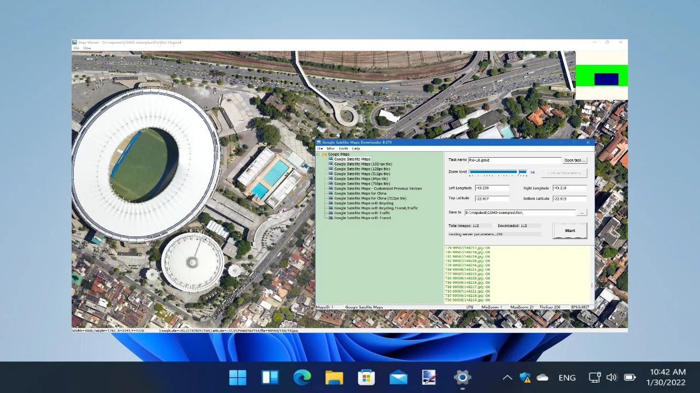Launch Microsoft Edge from taskbar
The height and width of the screenshot is (393, 700).
point(302,377)
